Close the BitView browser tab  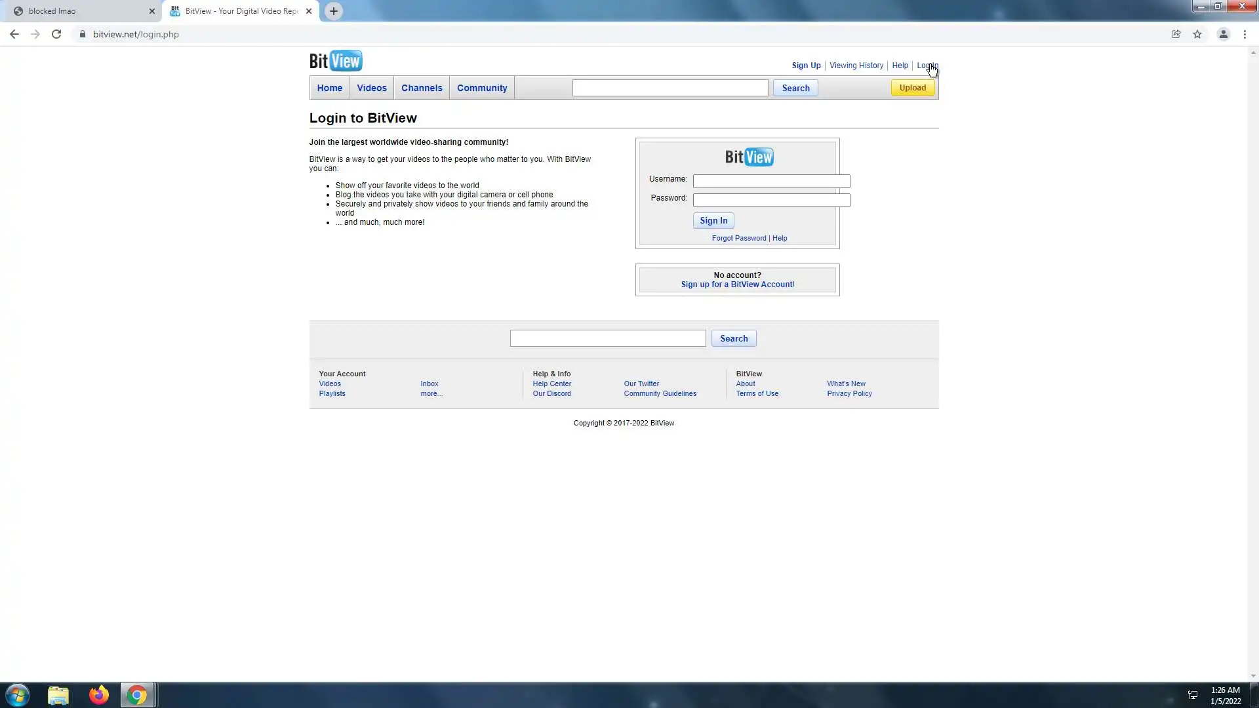309,11
